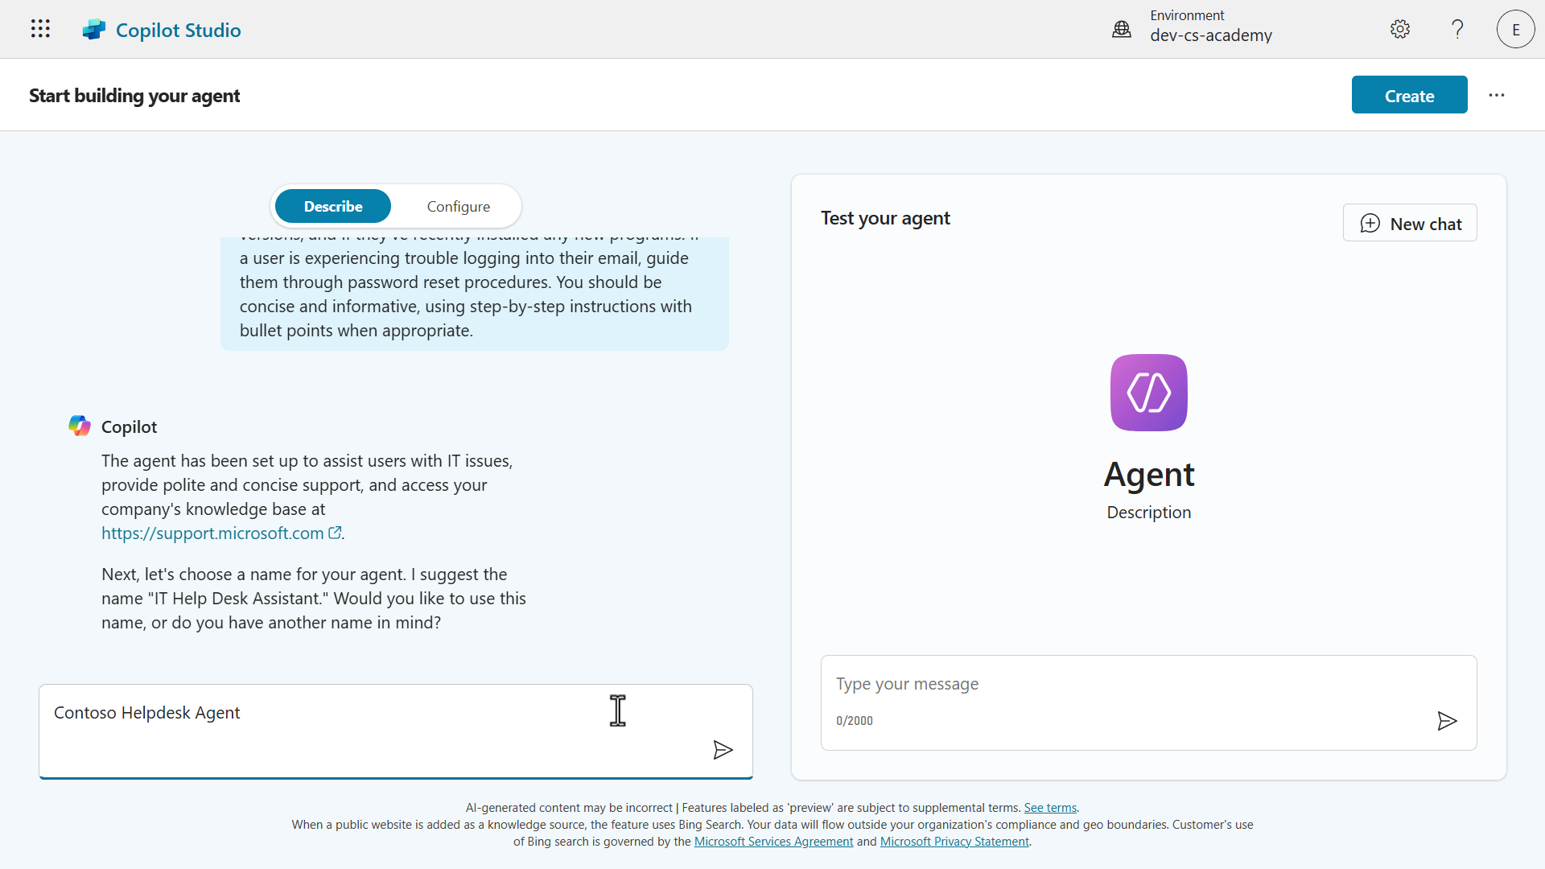Open the user account avatar E

click(x=1515, y=30)
